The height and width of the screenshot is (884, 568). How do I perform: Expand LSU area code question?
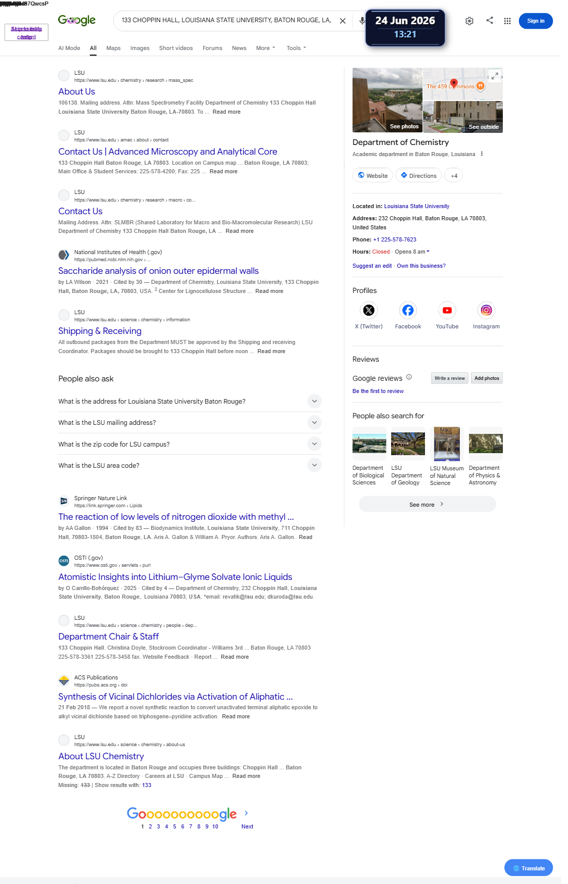point(190,465)
